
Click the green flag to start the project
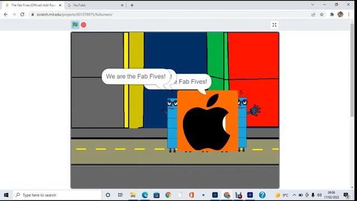(75, 25)
